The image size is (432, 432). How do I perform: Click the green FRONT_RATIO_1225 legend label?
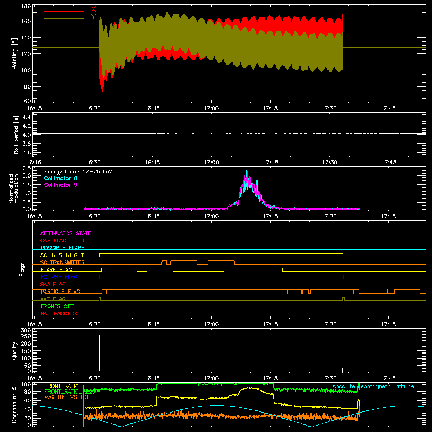tap(70, 391)
